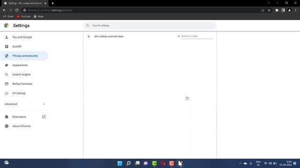This screenshot has height=168, width=300.
Task: Reload the Chrome settings page
Action: pyautogui.click(x=17, y=10)
